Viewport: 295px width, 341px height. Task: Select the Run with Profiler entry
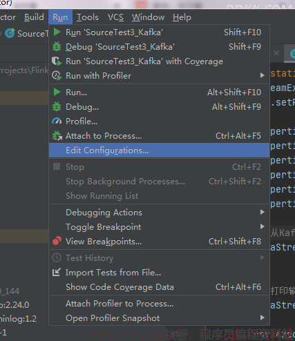point(159,76)
